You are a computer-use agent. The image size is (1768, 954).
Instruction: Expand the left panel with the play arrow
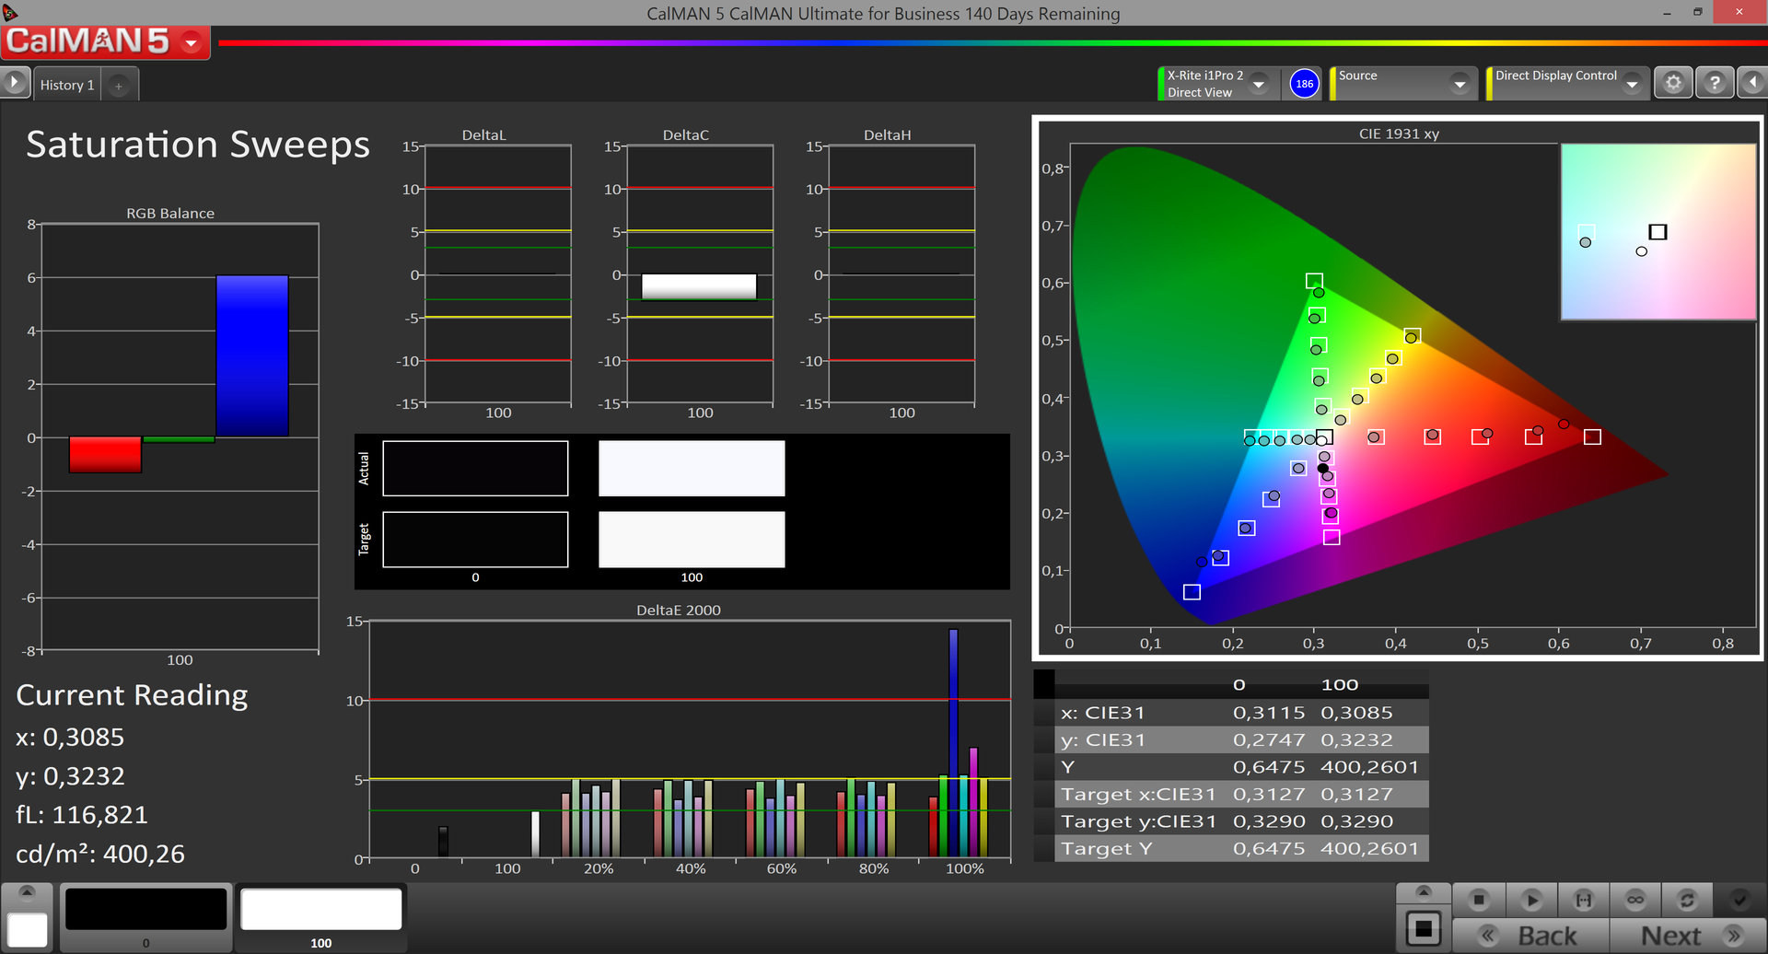coord(14,83)
